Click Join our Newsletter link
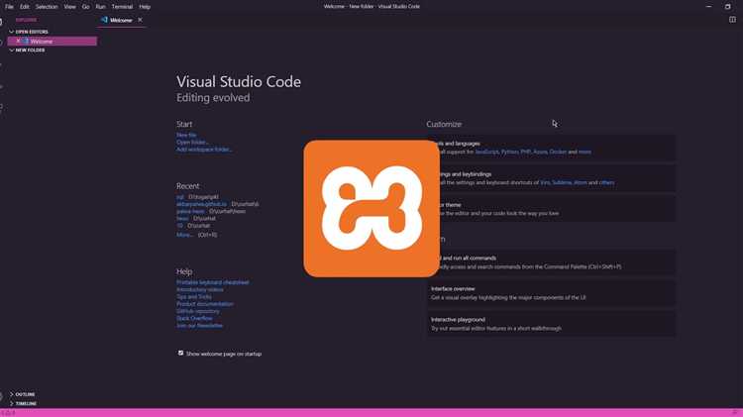The height and width of the screenshot is (417, 743). click(199, 326)
